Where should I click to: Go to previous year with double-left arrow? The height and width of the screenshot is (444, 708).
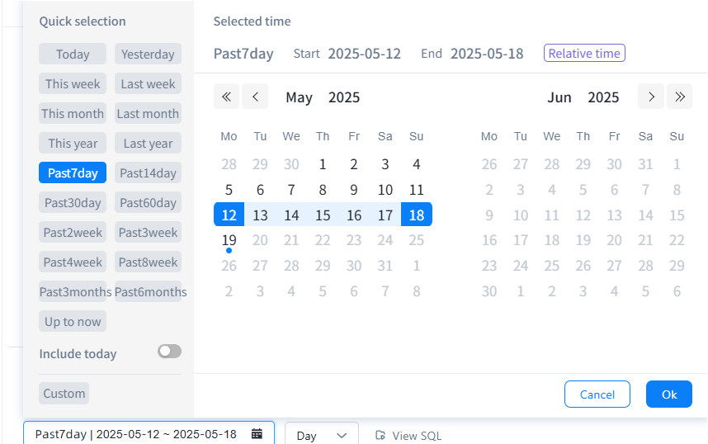(x=226, y=97)
